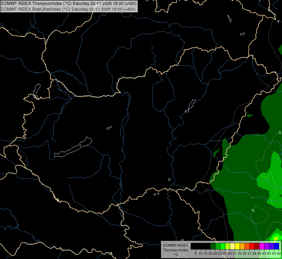282x259 pixels.
Task: Click the large elongated lake outline on the map
Action: 73,147
